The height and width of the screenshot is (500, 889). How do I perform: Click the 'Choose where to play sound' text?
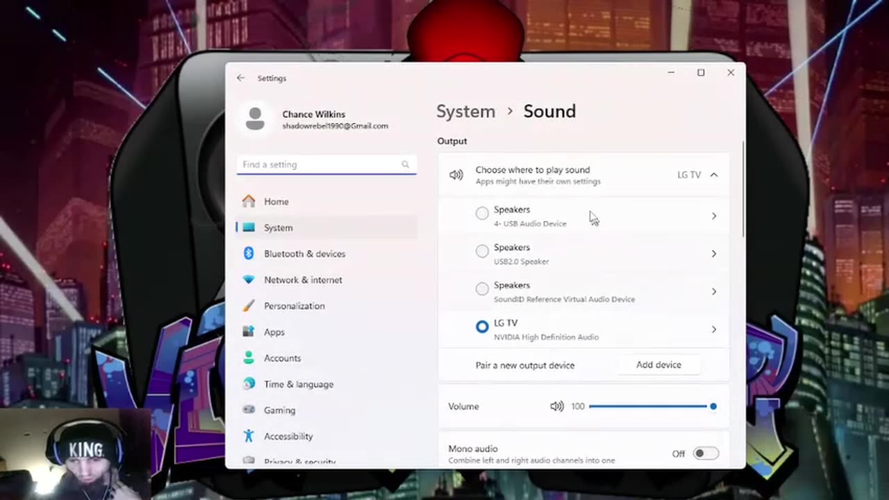pos(533,169)
